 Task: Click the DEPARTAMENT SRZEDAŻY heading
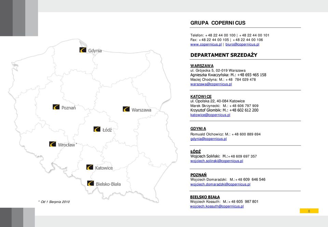224,55
